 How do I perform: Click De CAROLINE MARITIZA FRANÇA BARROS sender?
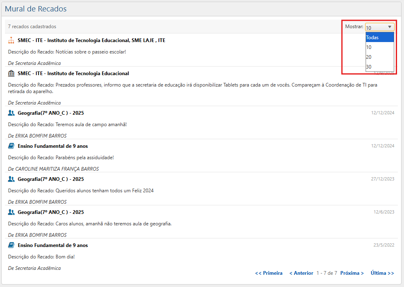click(x=54, y=169)
